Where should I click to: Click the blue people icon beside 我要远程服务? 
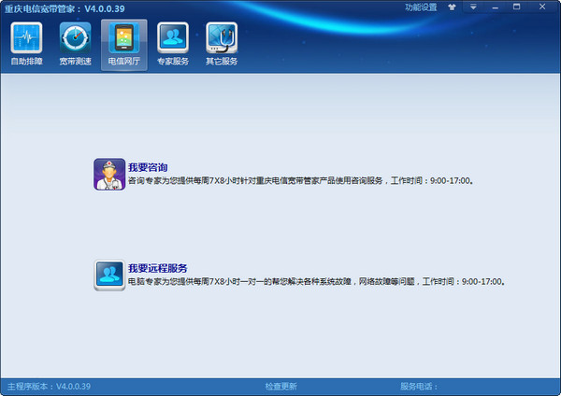109,275
